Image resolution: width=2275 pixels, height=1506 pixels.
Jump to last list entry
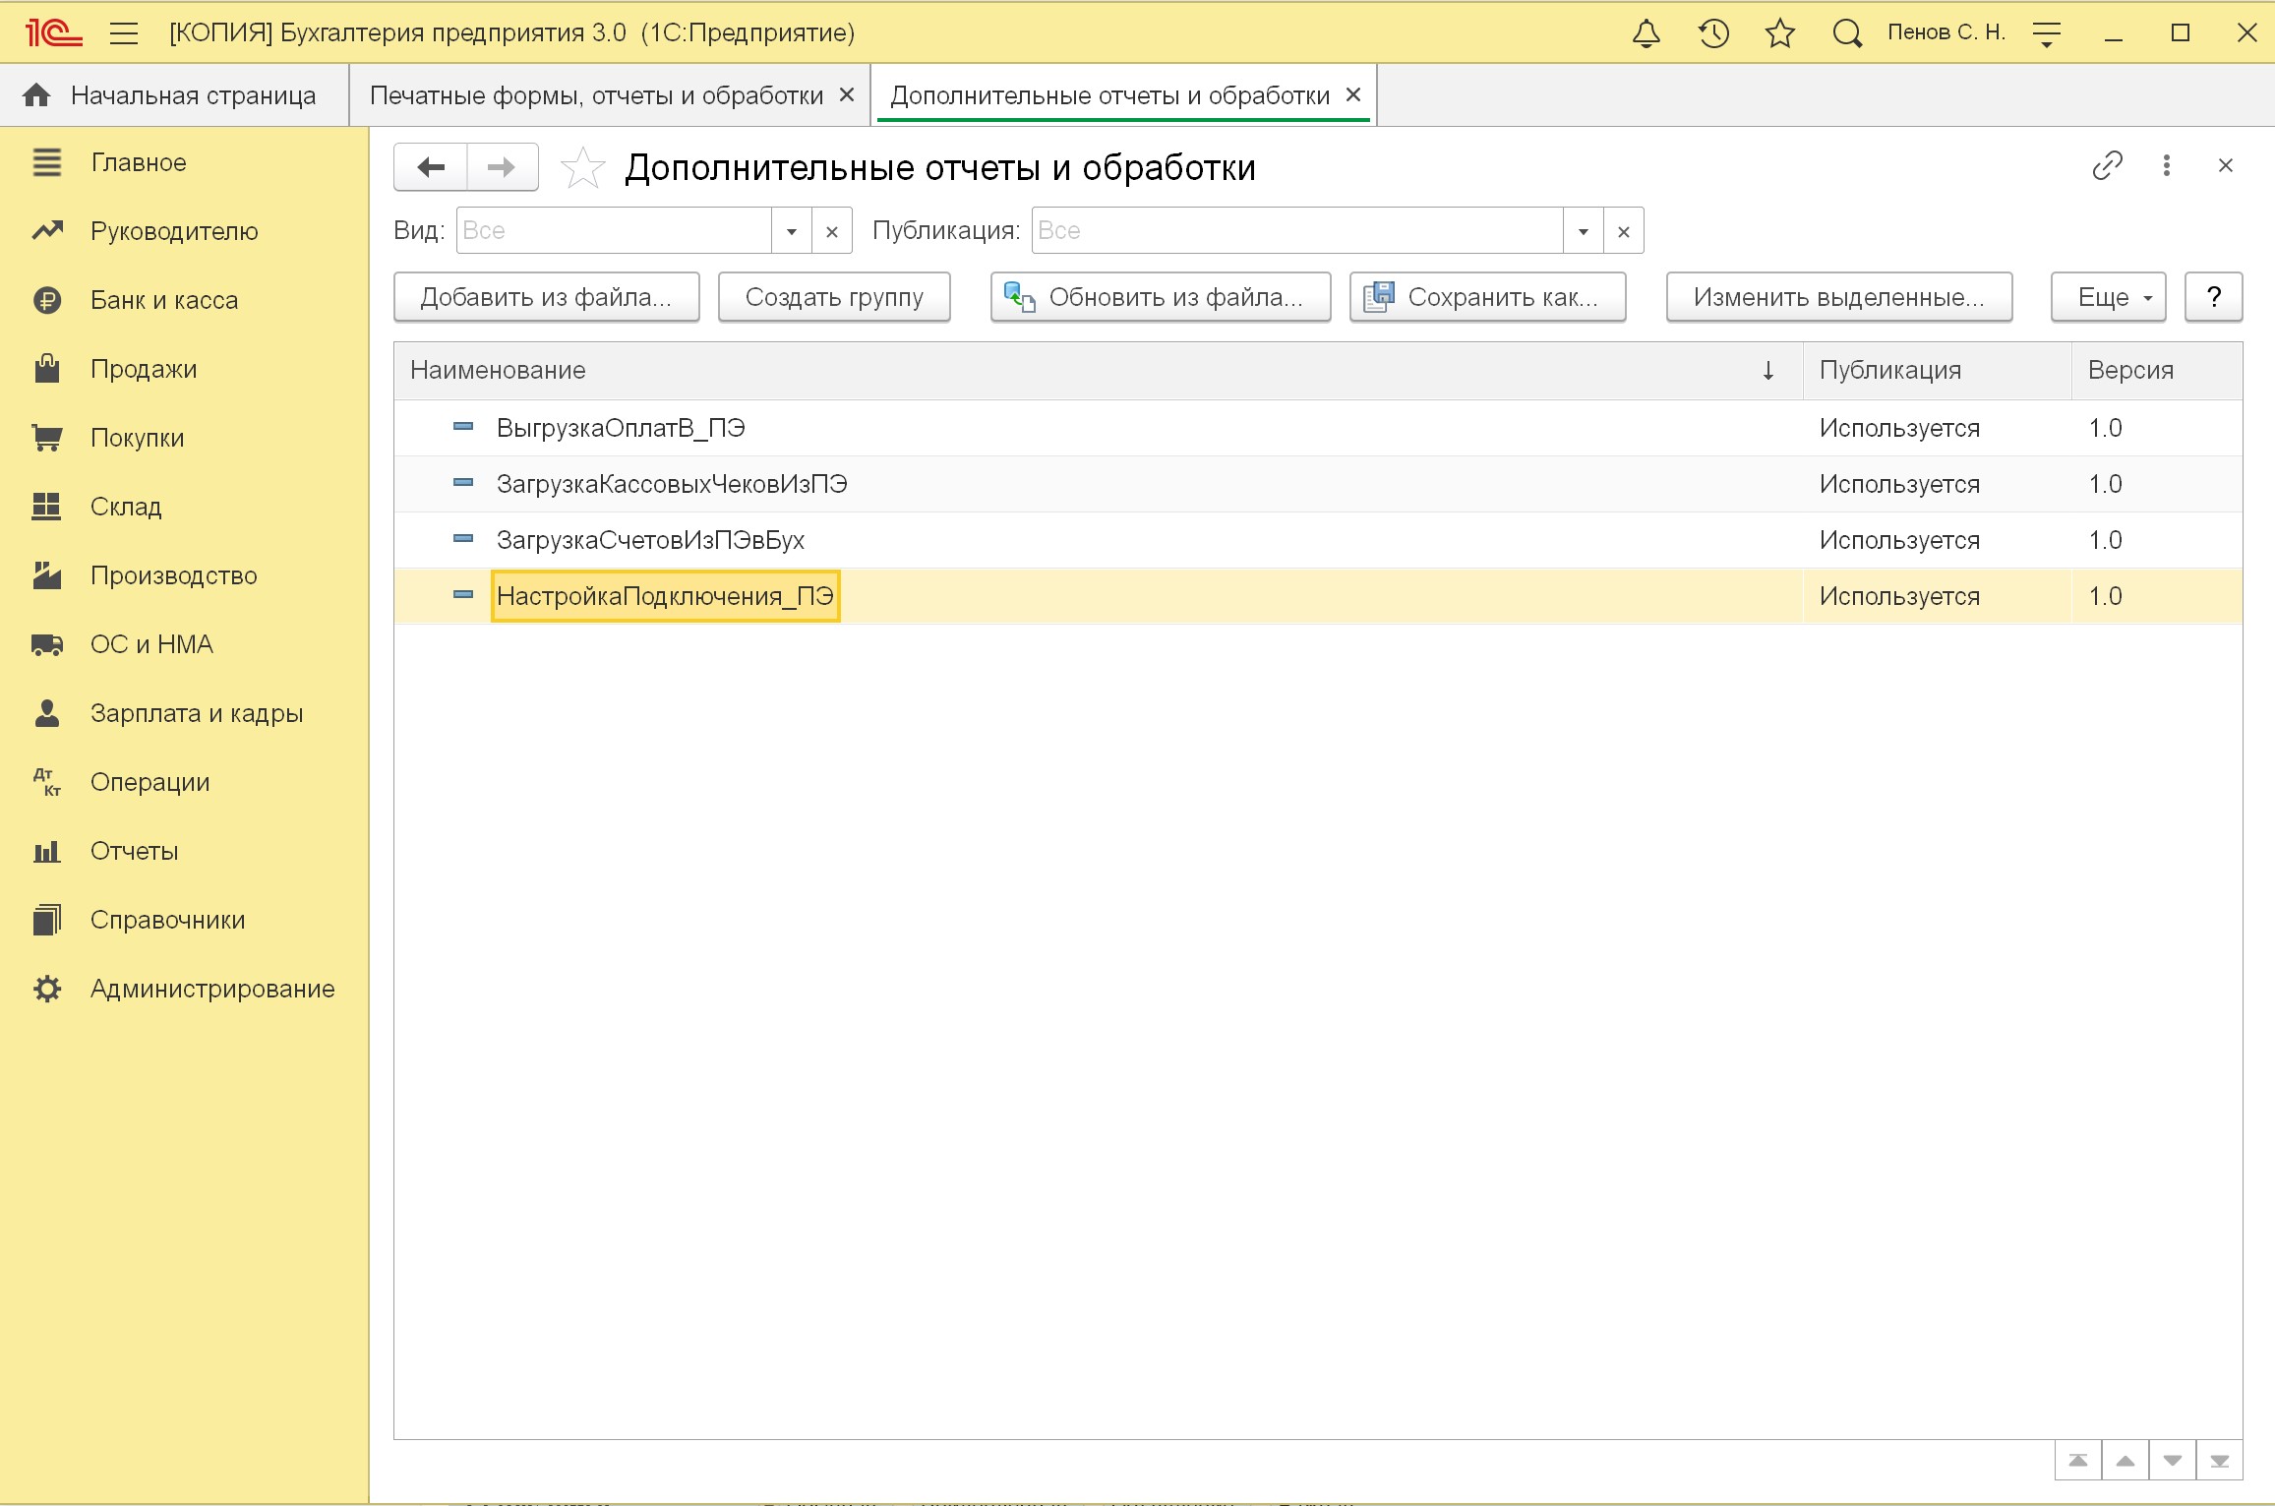[x=2220, y=1461]
